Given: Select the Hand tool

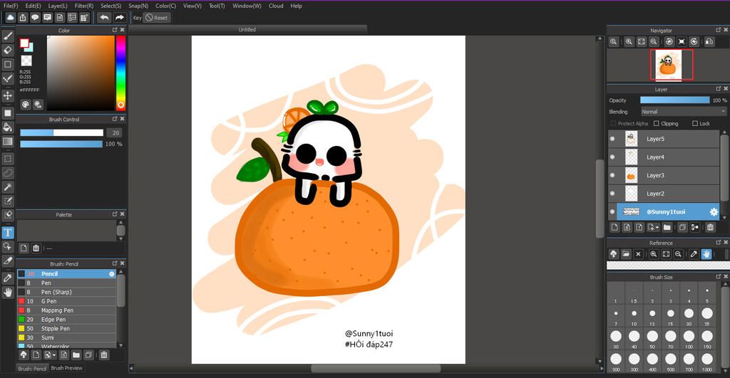Looking at the screenshot, I should (8, 292).
